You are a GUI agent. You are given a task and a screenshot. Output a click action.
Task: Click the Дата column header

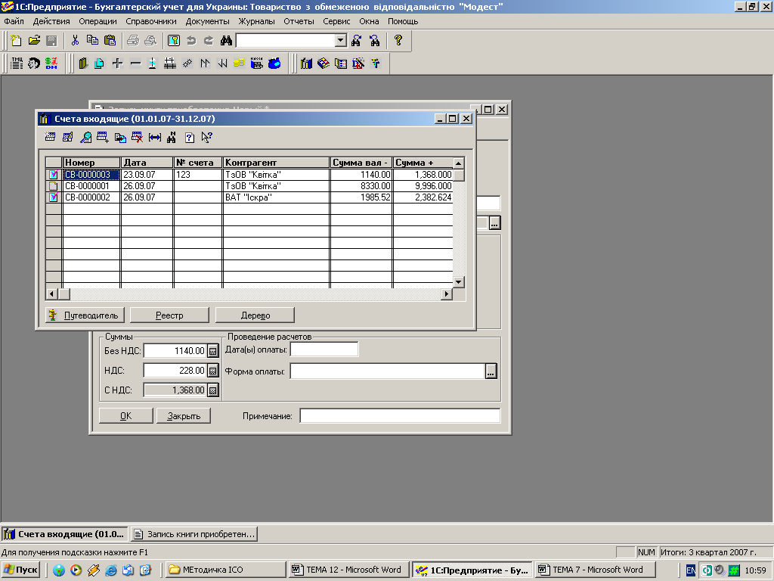147,163
